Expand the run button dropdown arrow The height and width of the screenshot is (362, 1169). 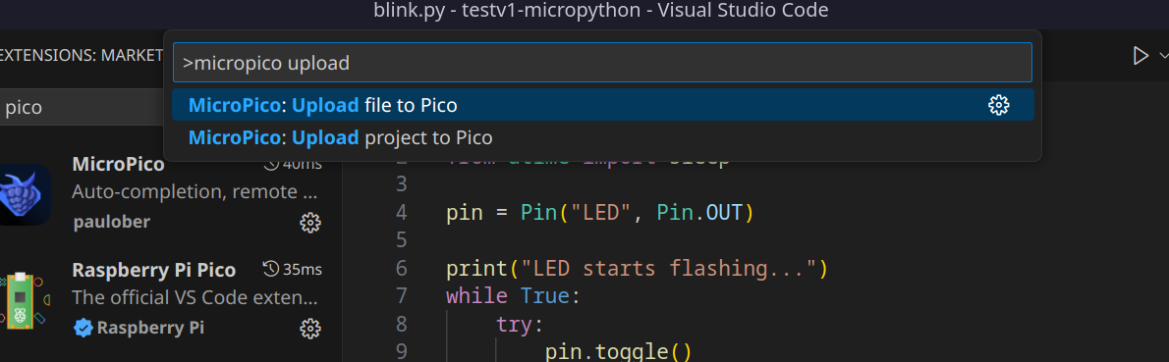pyautogui.click(x=1163, y=56)
